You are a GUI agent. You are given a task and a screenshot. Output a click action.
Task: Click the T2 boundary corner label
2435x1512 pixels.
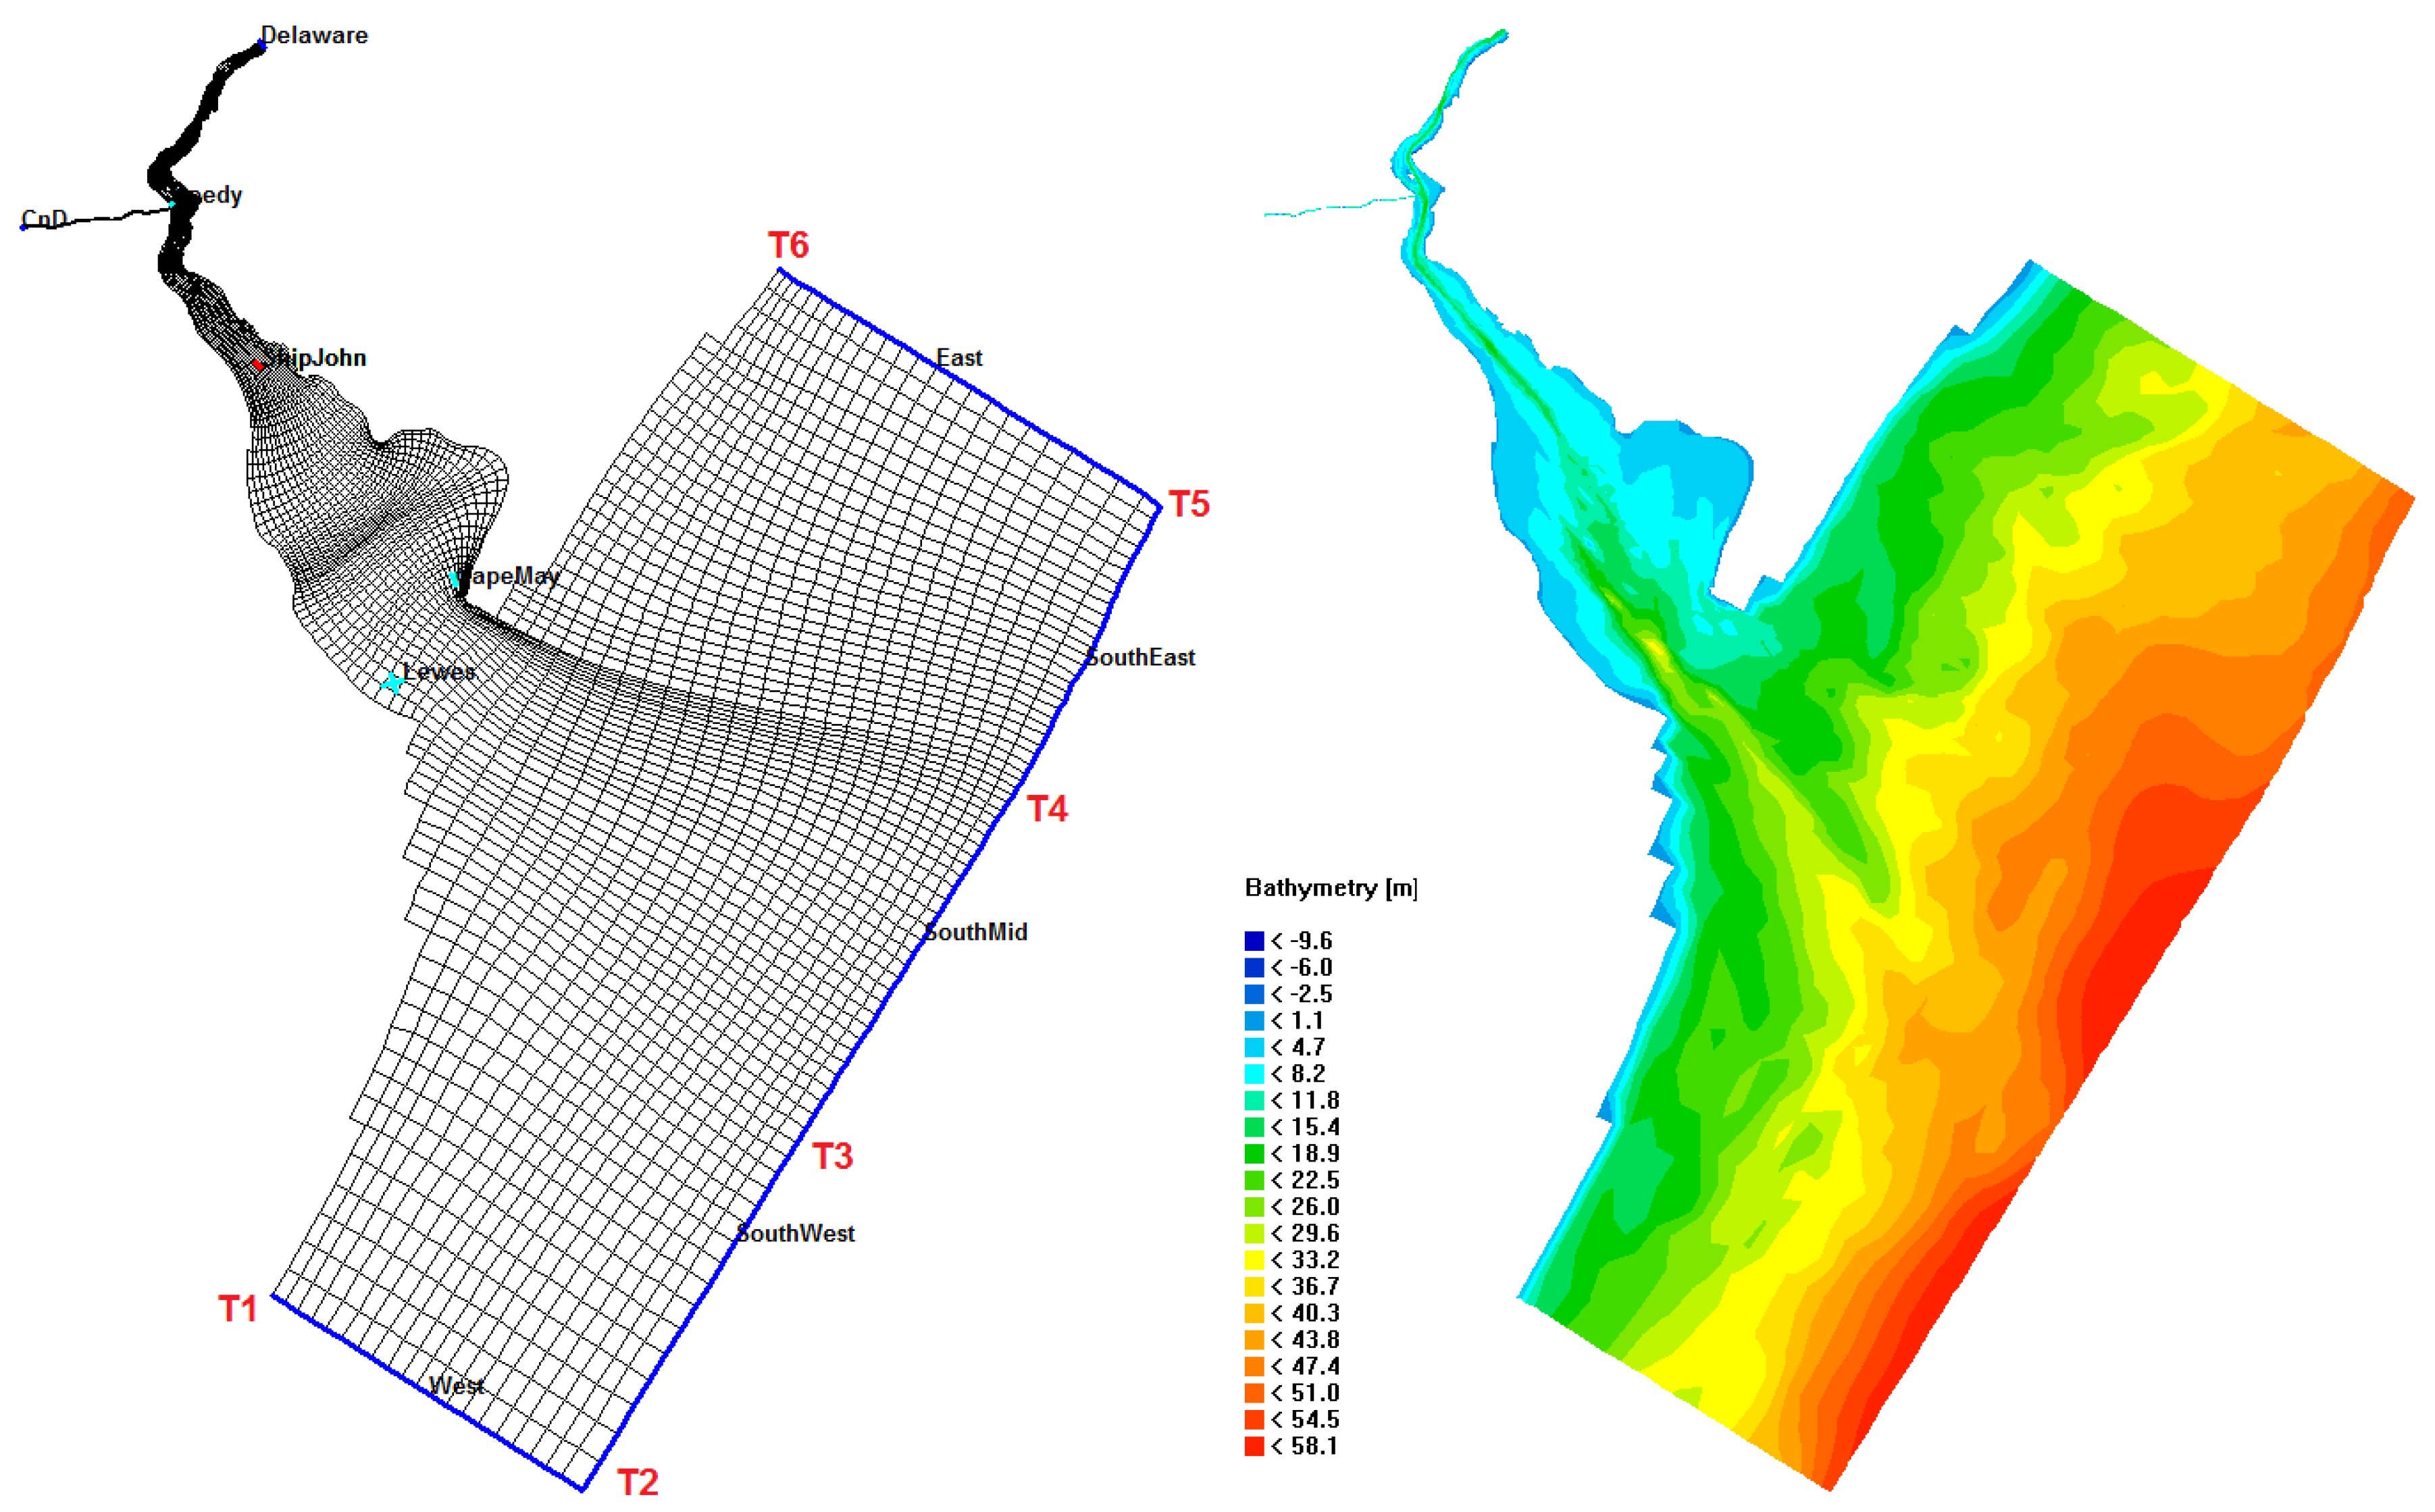click(637, 1482)
